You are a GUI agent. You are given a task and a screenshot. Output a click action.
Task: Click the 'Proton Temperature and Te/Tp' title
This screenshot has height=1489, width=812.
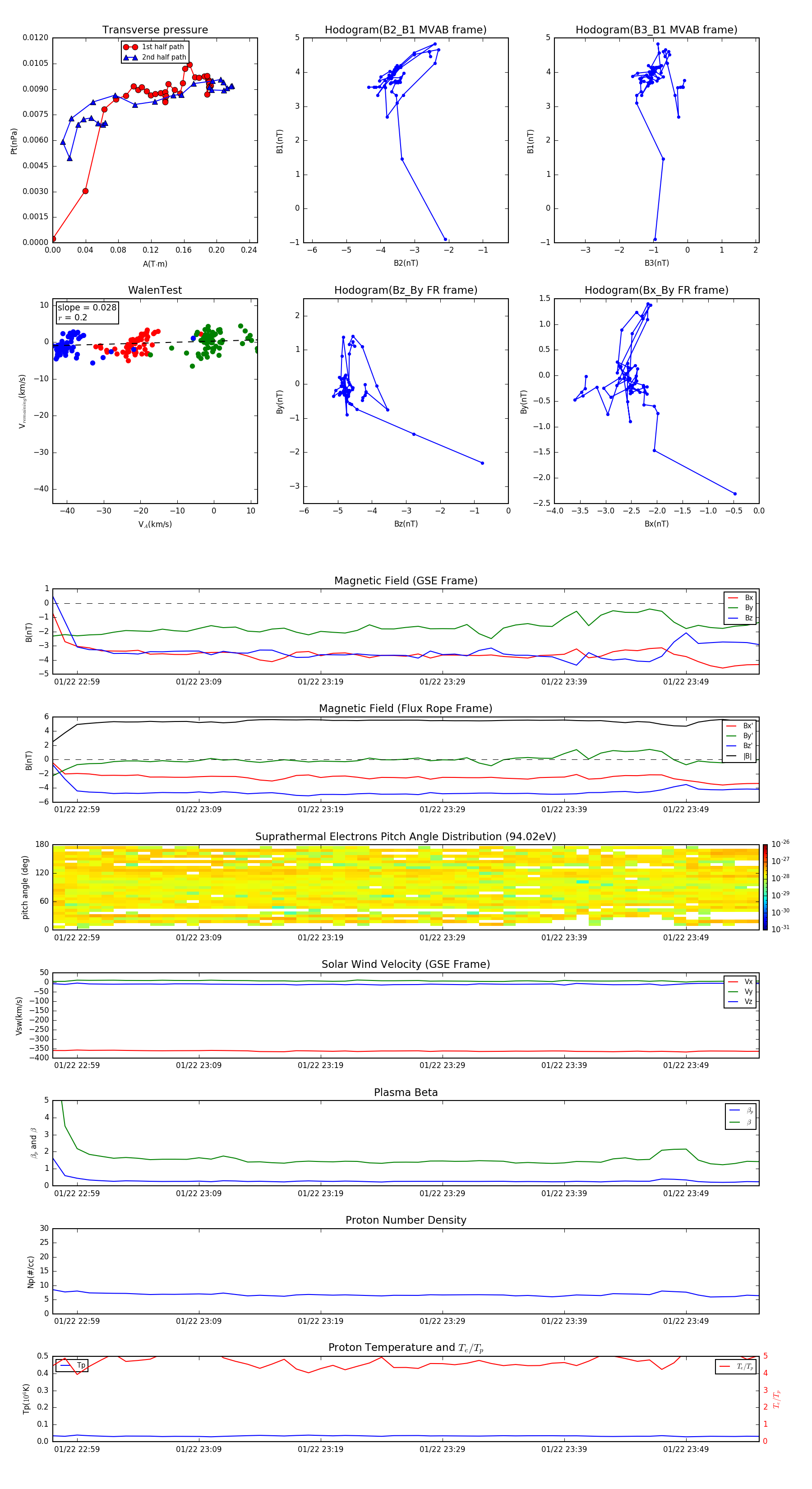(406, 1348)
